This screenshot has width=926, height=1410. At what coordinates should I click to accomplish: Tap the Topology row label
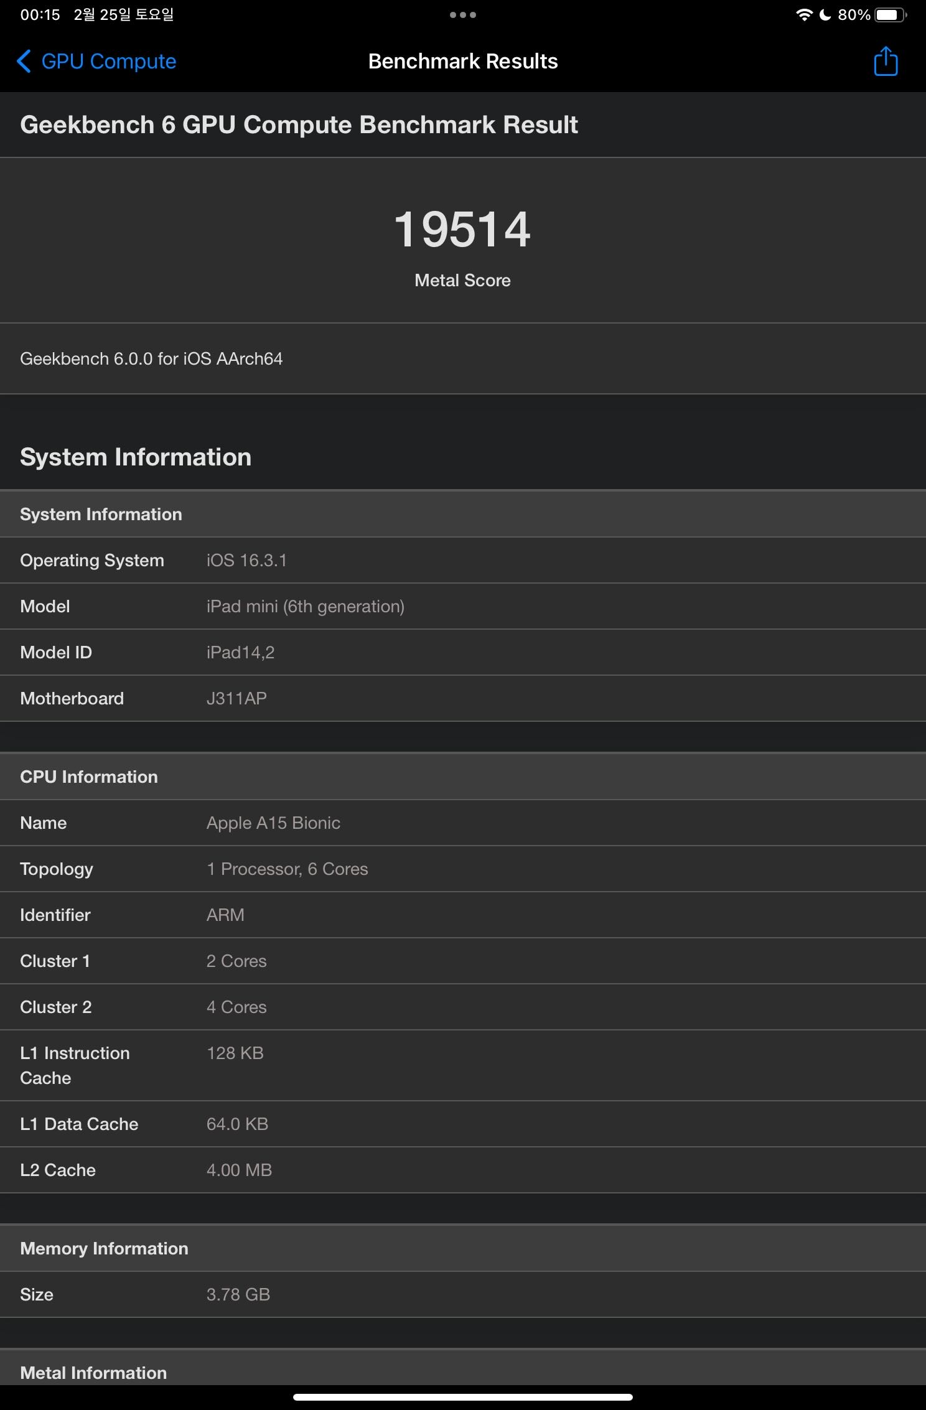[x=57, y=869]
